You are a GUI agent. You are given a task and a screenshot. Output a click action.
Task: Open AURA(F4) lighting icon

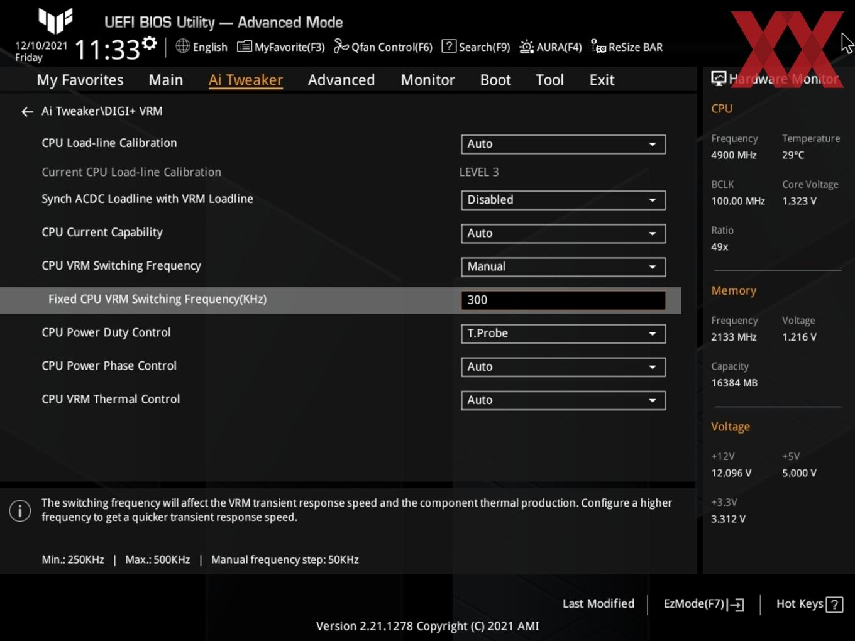click(527, 47)
